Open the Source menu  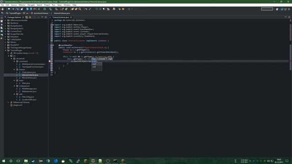14,5
